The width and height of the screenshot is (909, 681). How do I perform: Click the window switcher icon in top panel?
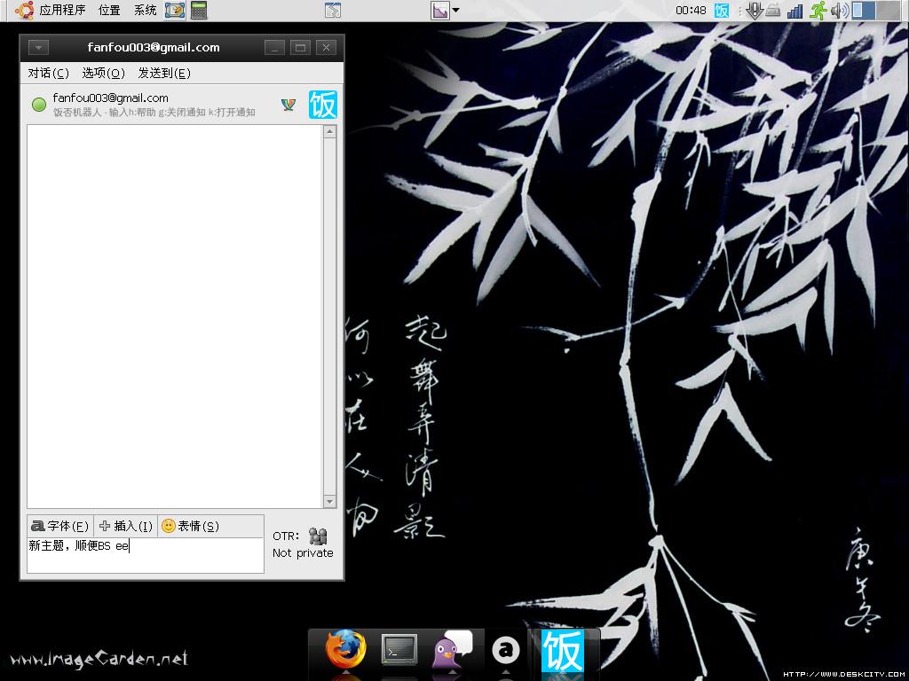pyautogui.click(x=333, y=10)
